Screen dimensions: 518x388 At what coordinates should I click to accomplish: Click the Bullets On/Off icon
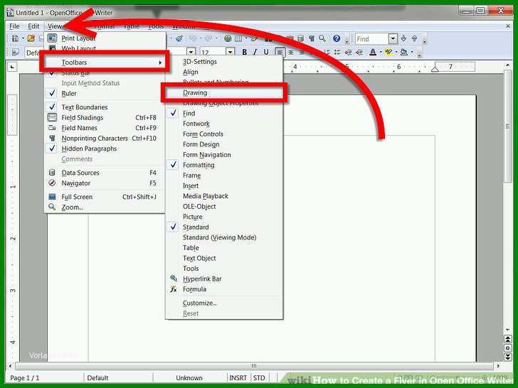pyautogui.click(x=337, y=52)
